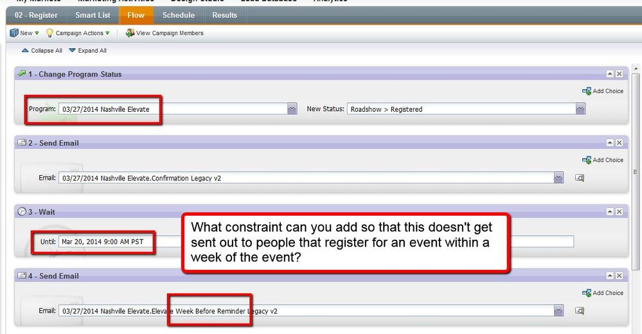
Task: Preview the Week Before Reminder email
Action: coord(580,311)
